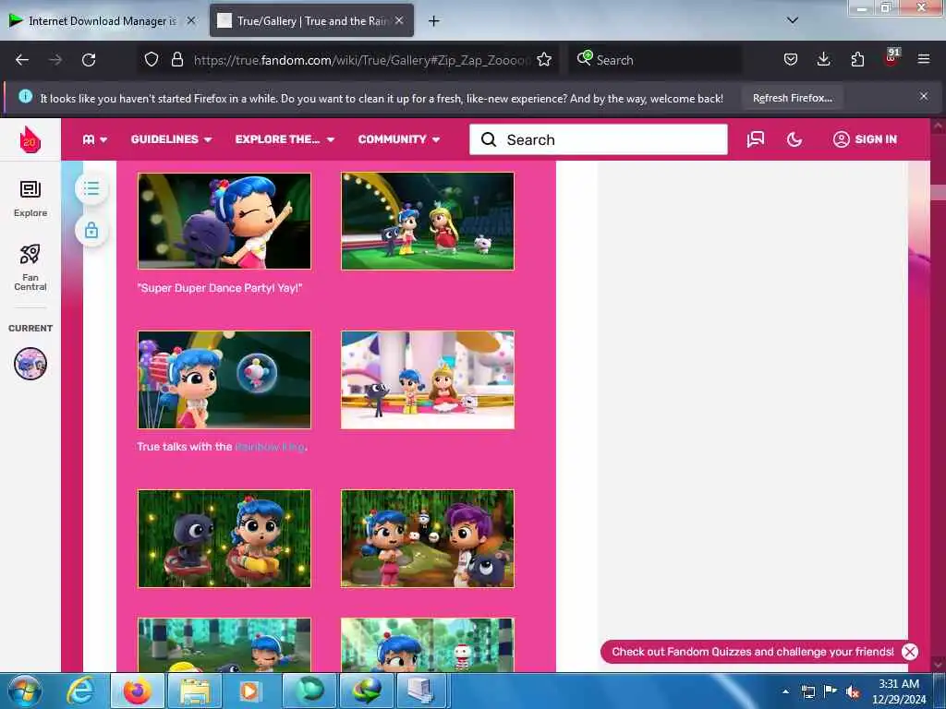Click the Fandom Quizzes banner

[x=752, y=652]
